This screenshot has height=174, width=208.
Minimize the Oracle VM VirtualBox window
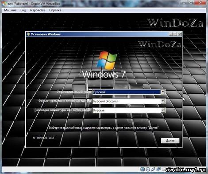[x=184, y=2]
